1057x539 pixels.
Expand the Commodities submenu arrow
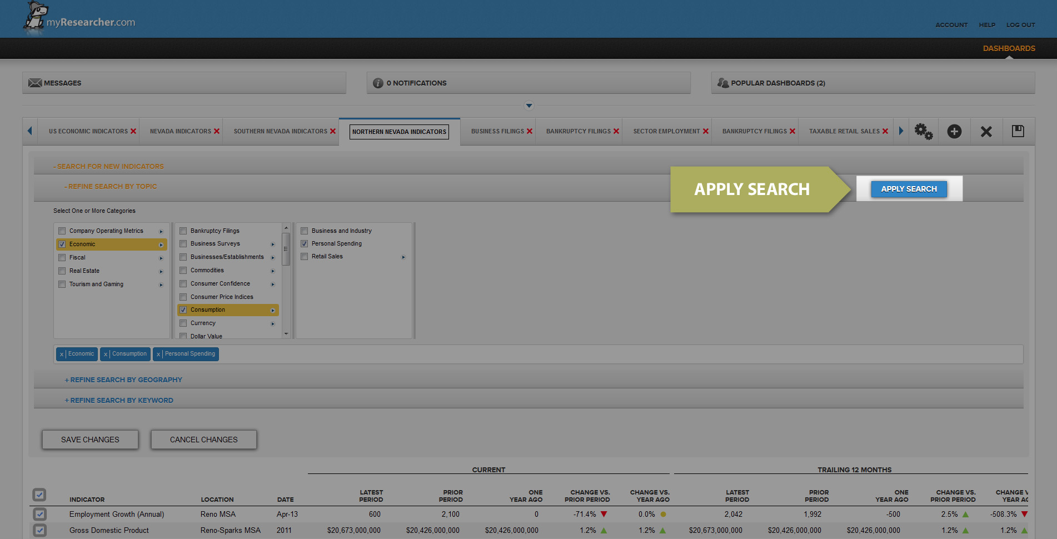tap(273, 271)
